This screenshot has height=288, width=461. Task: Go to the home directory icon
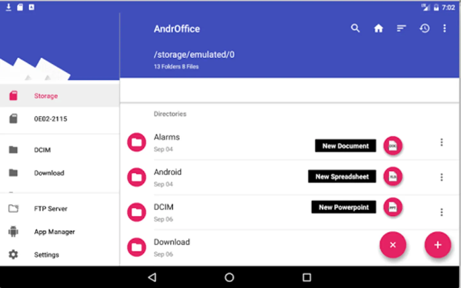[378, 28]
